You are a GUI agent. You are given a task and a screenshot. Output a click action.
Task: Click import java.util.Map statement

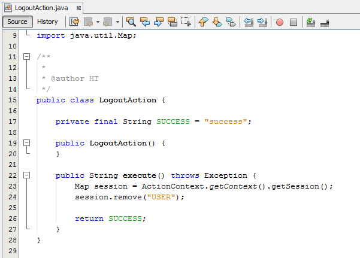click(87, 35)
